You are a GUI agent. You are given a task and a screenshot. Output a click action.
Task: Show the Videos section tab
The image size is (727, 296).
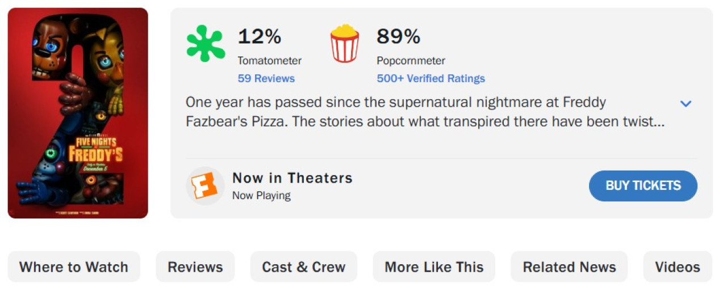pyautogui.click(x=678, y=267)
